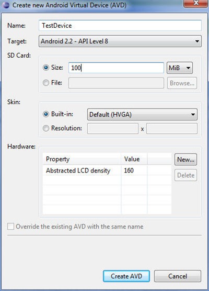
Task: Click the Value column header
Action: pos(134,159)
